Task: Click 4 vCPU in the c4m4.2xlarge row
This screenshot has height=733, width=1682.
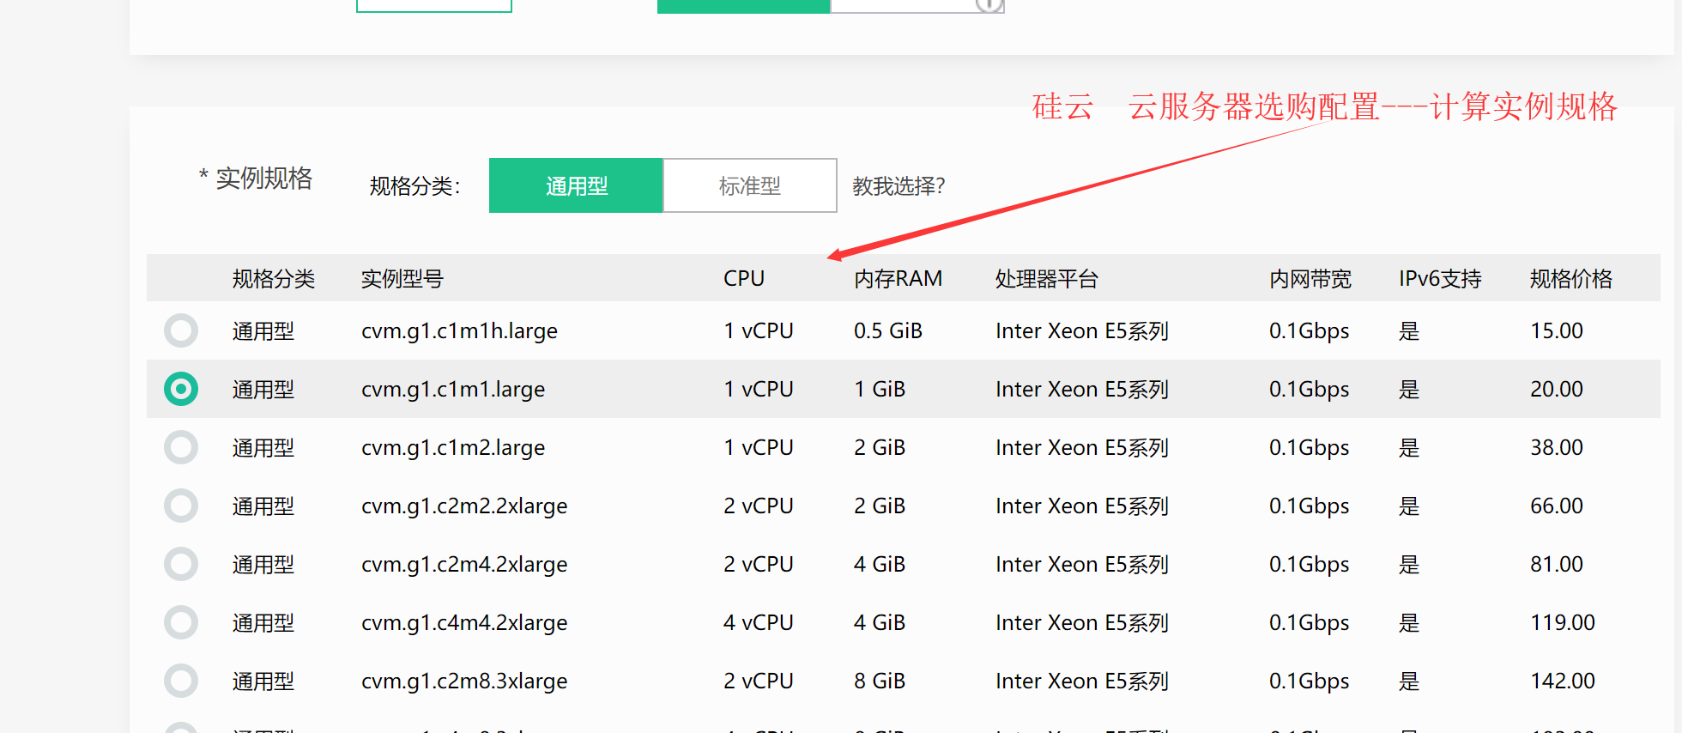Action: (759, 622)
